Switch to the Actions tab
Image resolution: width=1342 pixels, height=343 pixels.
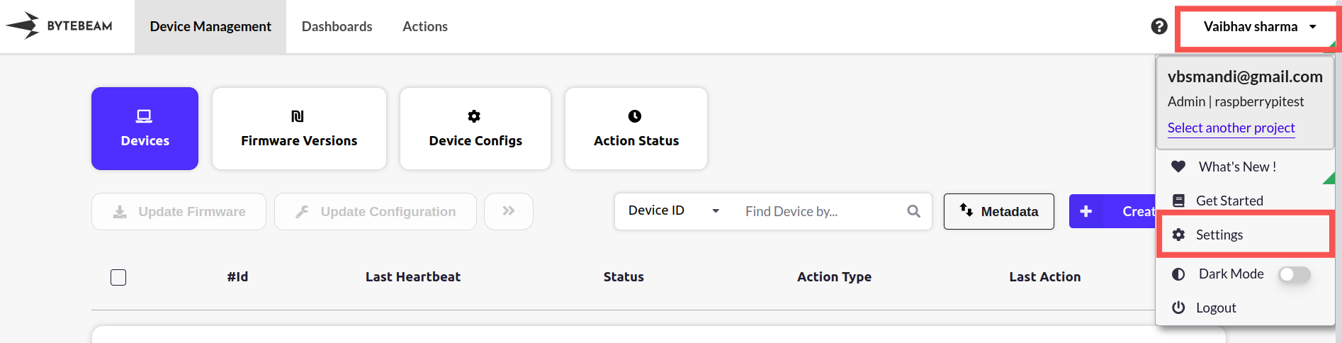click(425, 27)
